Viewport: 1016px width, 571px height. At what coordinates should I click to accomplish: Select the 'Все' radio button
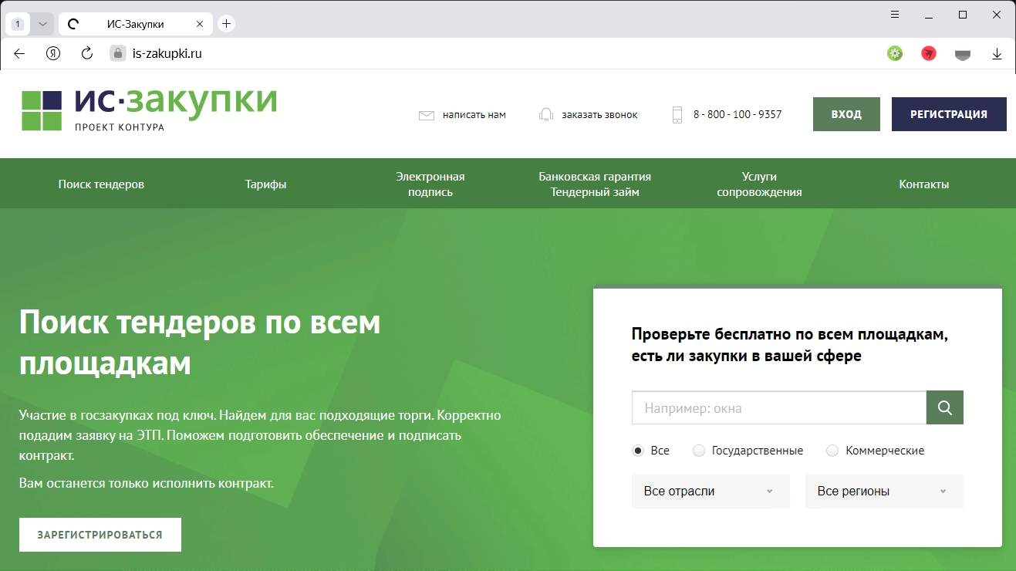click(638, 451)
